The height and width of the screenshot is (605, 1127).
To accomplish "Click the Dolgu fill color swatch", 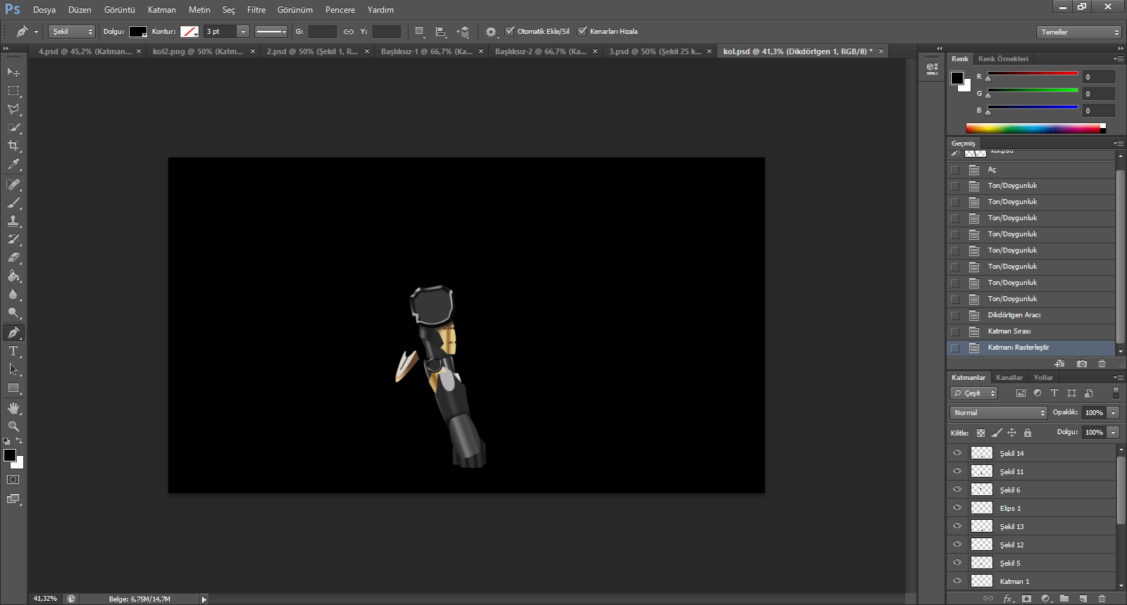I will [x=138, y=32].
